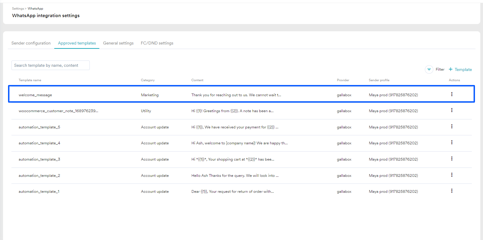483x240 pixels.
Task: Open the General settings tab
Action: 118,43
